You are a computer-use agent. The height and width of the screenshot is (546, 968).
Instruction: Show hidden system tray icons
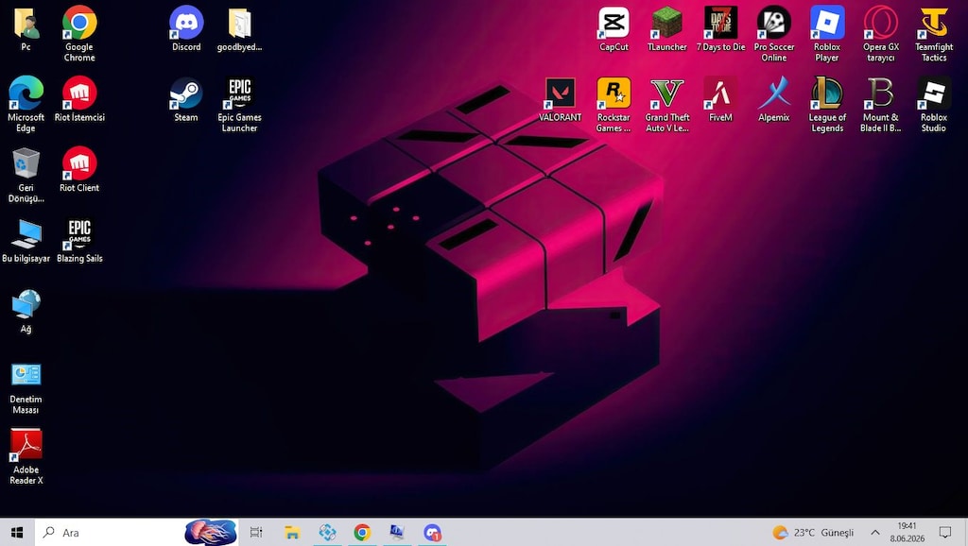[874, 532]
